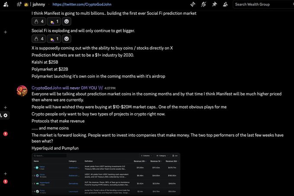This screenshot has height=196, width=294.
Task: Click 'The market is forward looking' message
Action: click(157, 138)
